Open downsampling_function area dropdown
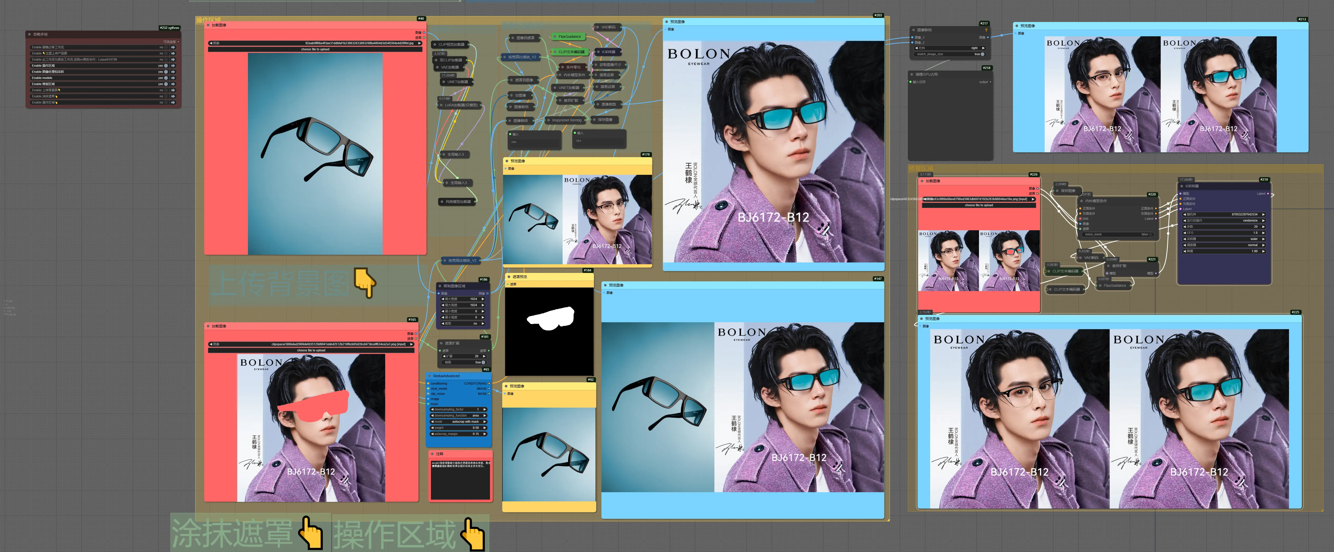The image size is (1334, 552). (x=458, y=416)
